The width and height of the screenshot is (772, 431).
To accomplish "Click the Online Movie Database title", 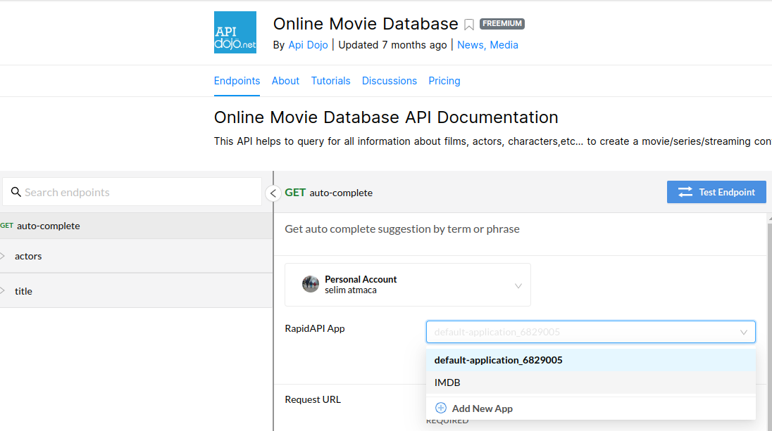I will 366,24.
